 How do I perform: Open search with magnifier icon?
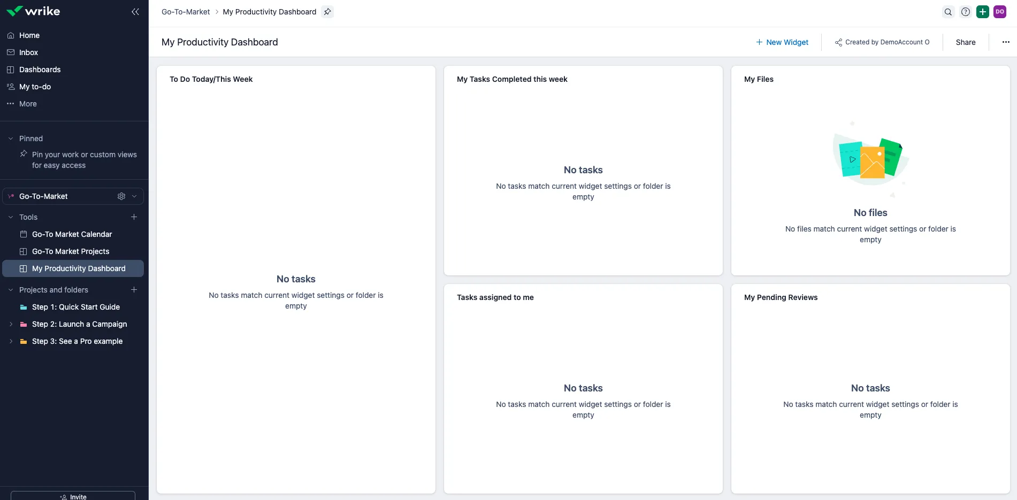tap(948, 12)
